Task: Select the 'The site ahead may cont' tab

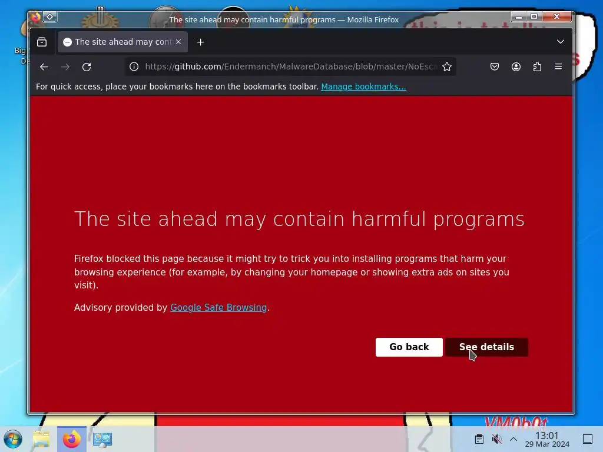Action: click(x=122, y=42)
